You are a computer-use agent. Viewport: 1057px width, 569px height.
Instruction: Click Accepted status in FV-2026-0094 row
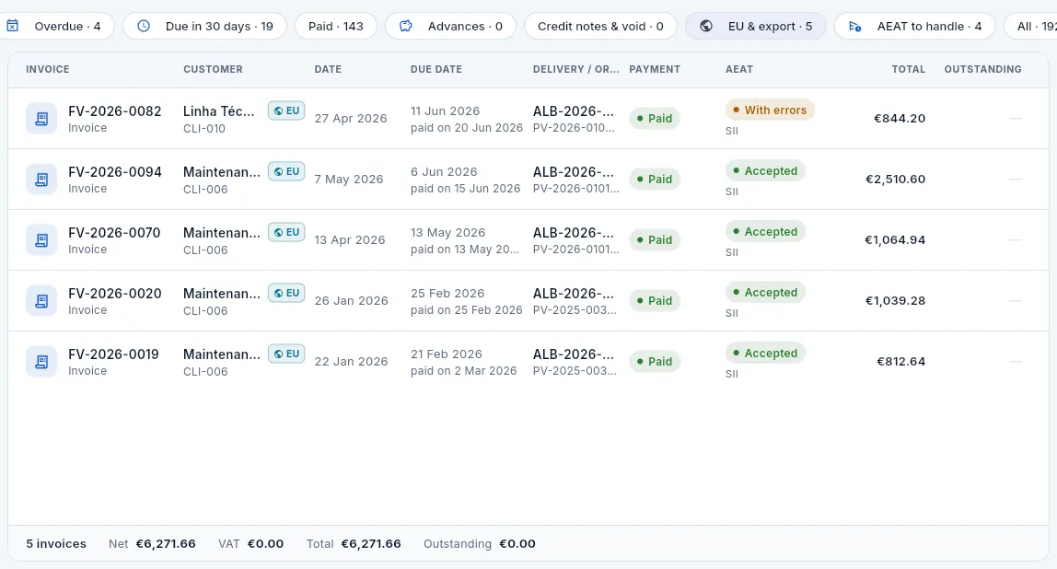tap(765, 170)
